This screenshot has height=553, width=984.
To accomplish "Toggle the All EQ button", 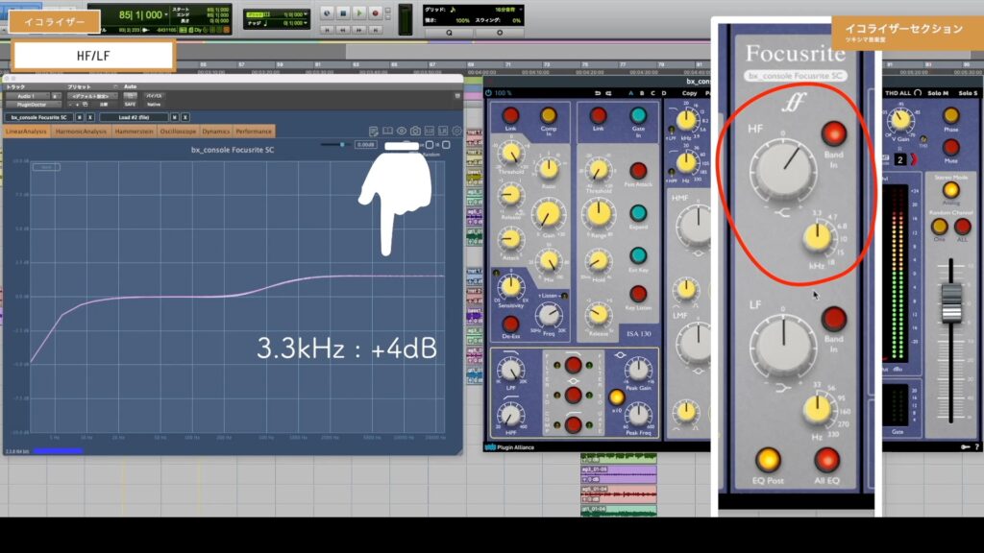I will 827,460.
